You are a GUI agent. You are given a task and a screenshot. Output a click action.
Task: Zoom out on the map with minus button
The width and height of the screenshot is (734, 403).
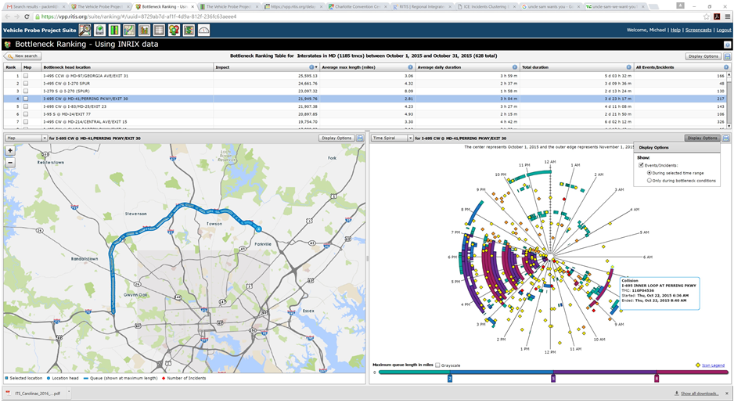pos(10,162)
